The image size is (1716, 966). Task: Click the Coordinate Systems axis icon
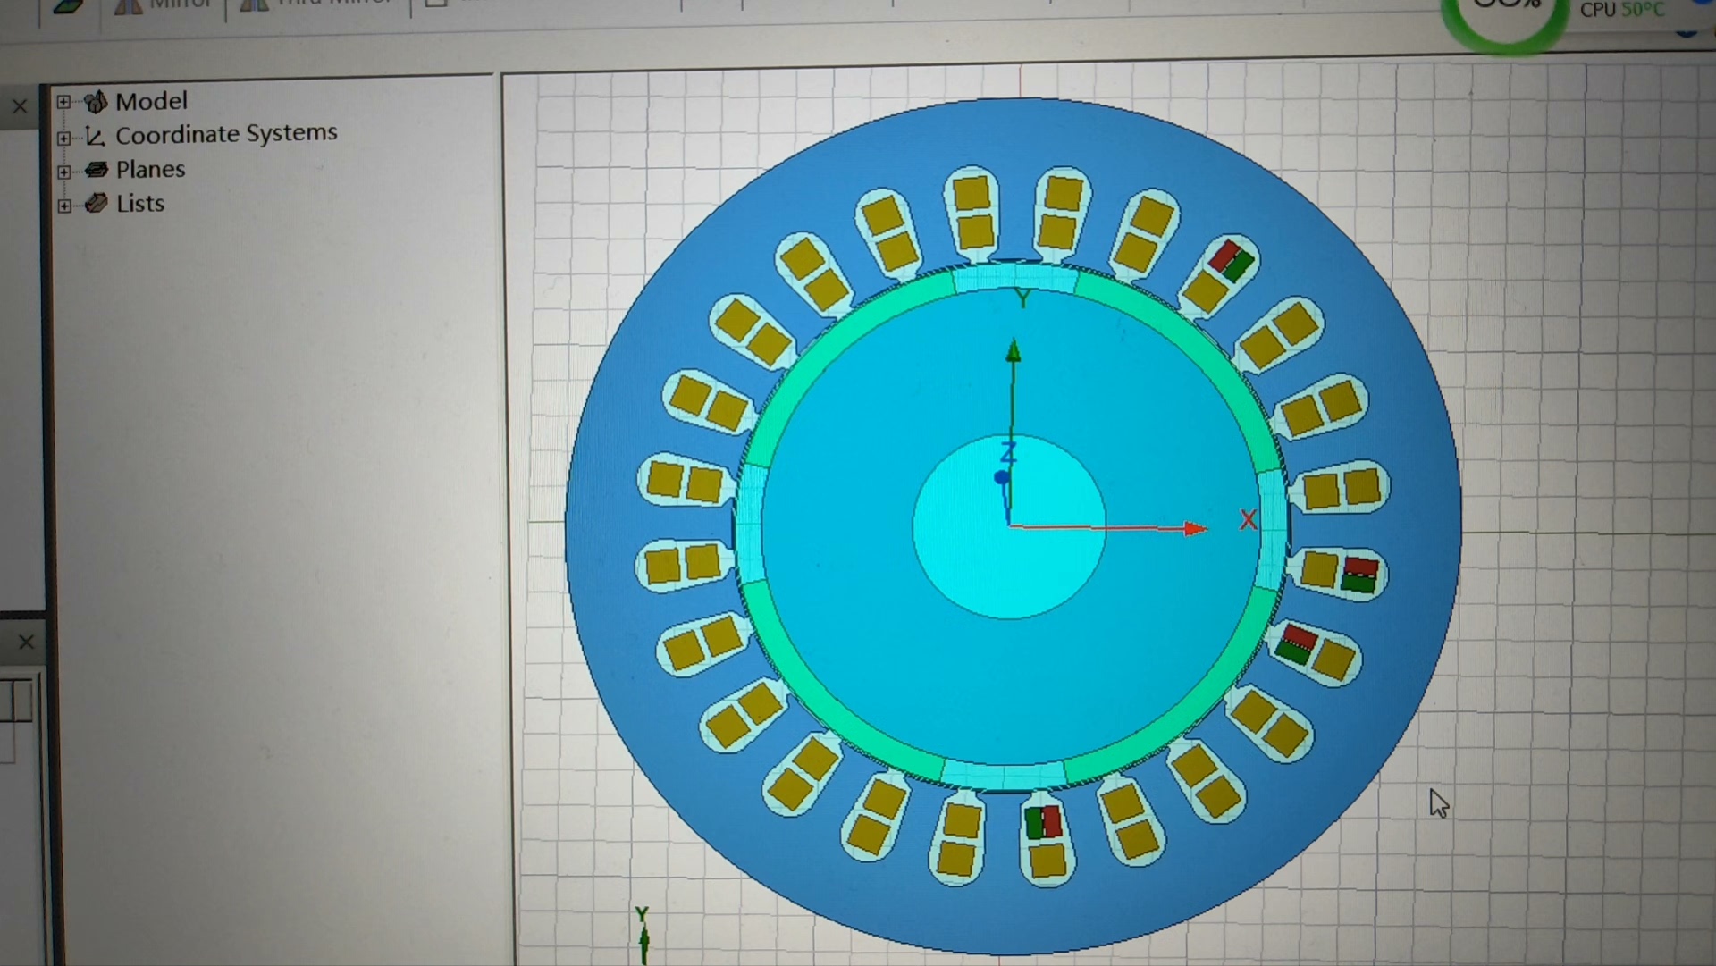pyautogui.click(x=96, y=136)
